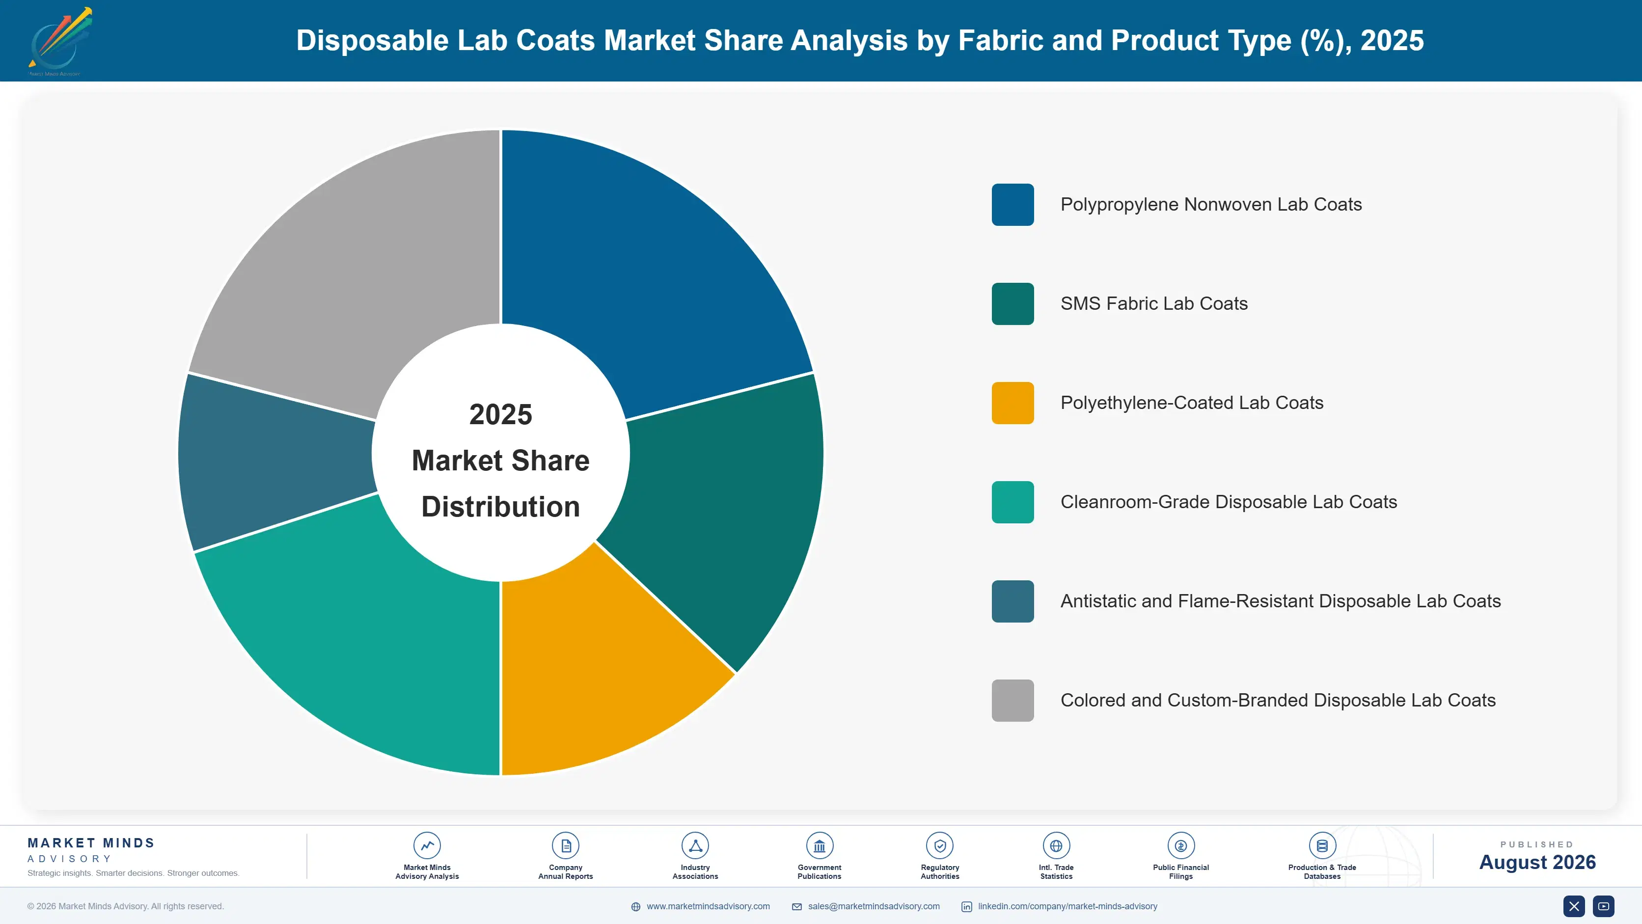Viewport: 1642px width, 924px height.
Task: Click the Production & Trade Databases icon
Action: pos(1322,845)
